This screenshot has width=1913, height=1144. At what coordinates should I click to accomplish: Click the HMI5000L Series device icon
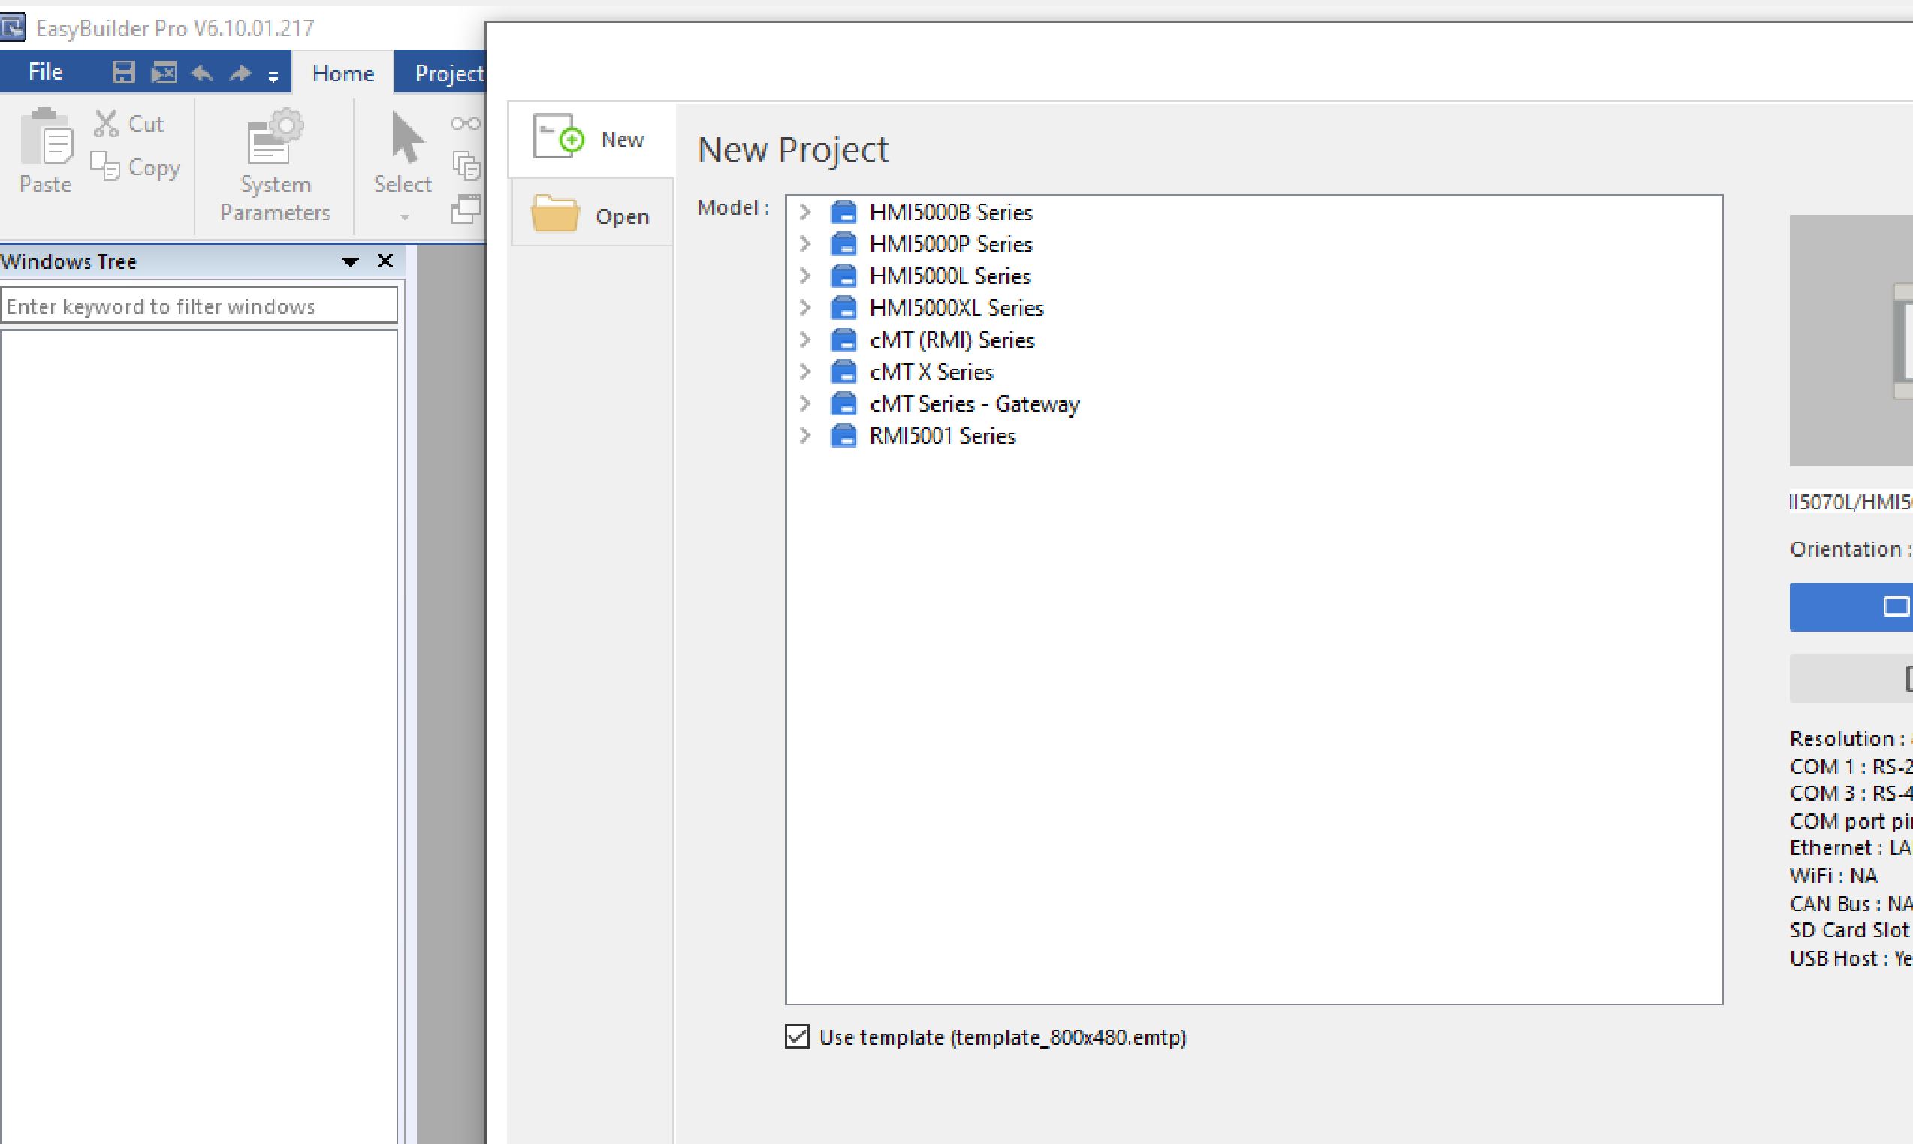pyautogui.click(x=844, y=276)
